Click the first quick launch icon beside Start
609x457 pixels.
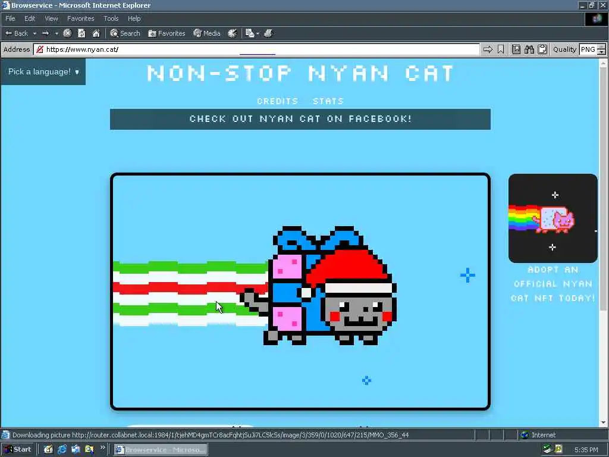(48, 450)
